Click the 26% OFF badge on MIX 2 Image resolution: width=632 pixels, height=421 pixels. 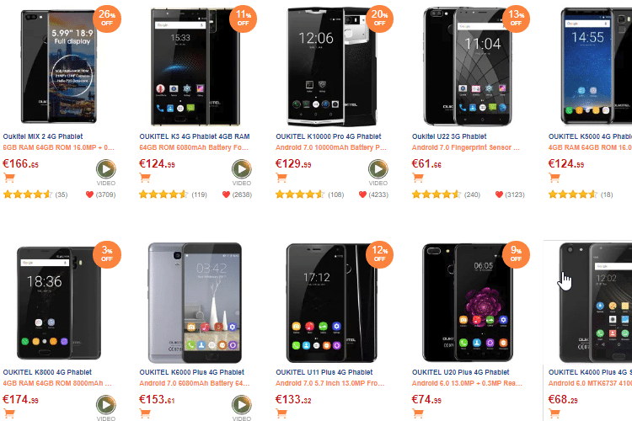(107, 19)
